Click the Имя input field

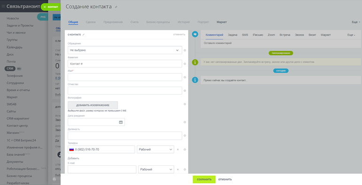[x=125, y=77]
